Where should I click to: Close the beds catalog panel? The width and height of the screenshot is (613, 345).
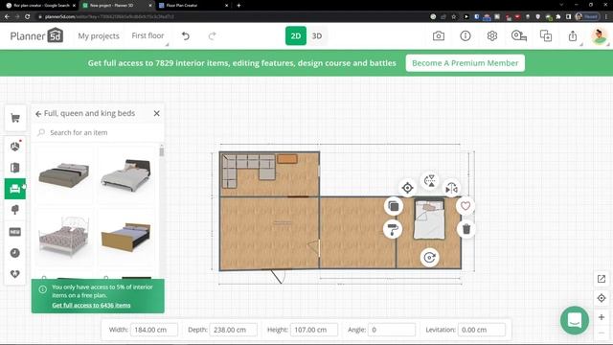pos(157,113)
